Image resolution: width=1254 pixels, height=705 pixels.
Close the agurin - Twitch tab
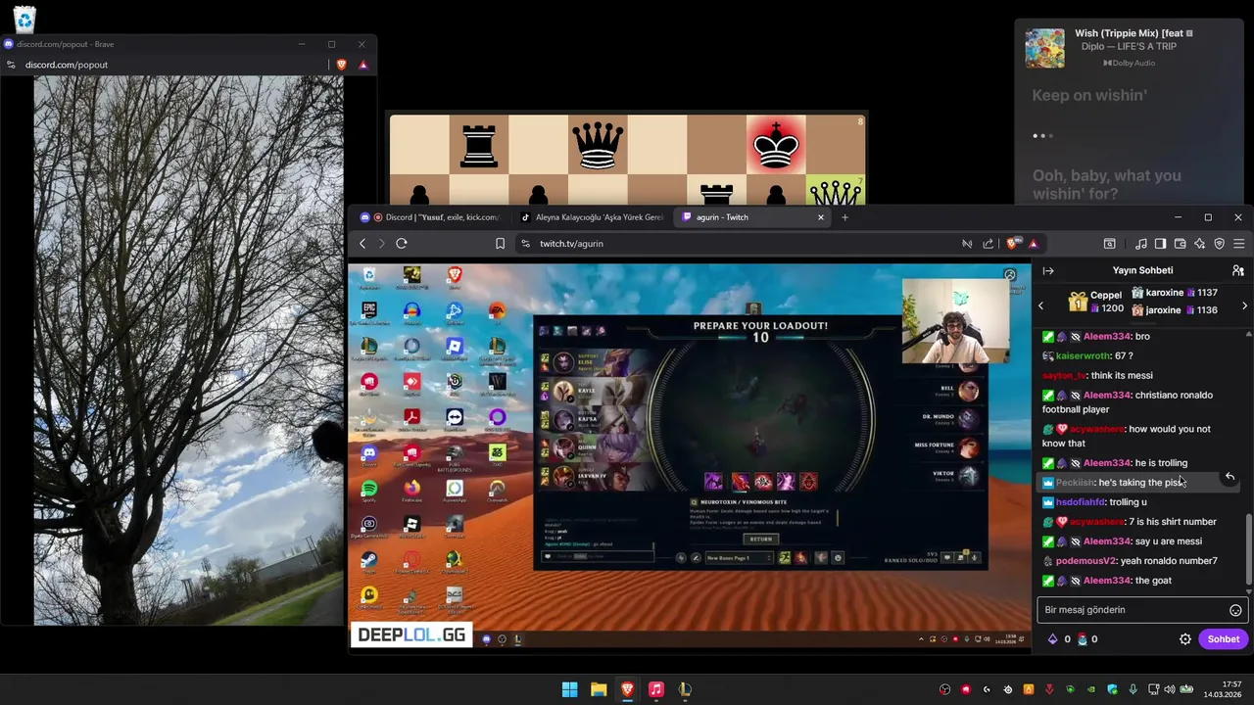pyautogui.click(x=821, y=217)
